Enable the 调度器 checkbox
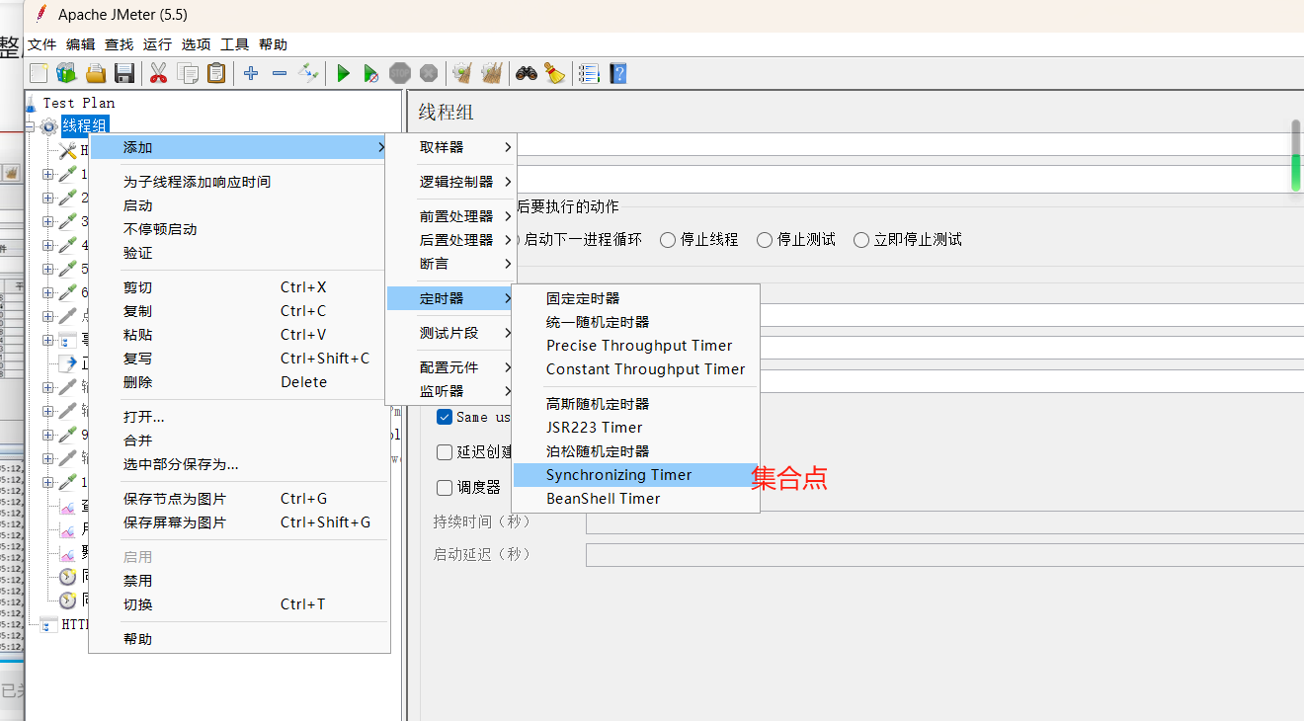Image resolution: width=1304 pixels, height=721 pixels. tap(445, 488)
